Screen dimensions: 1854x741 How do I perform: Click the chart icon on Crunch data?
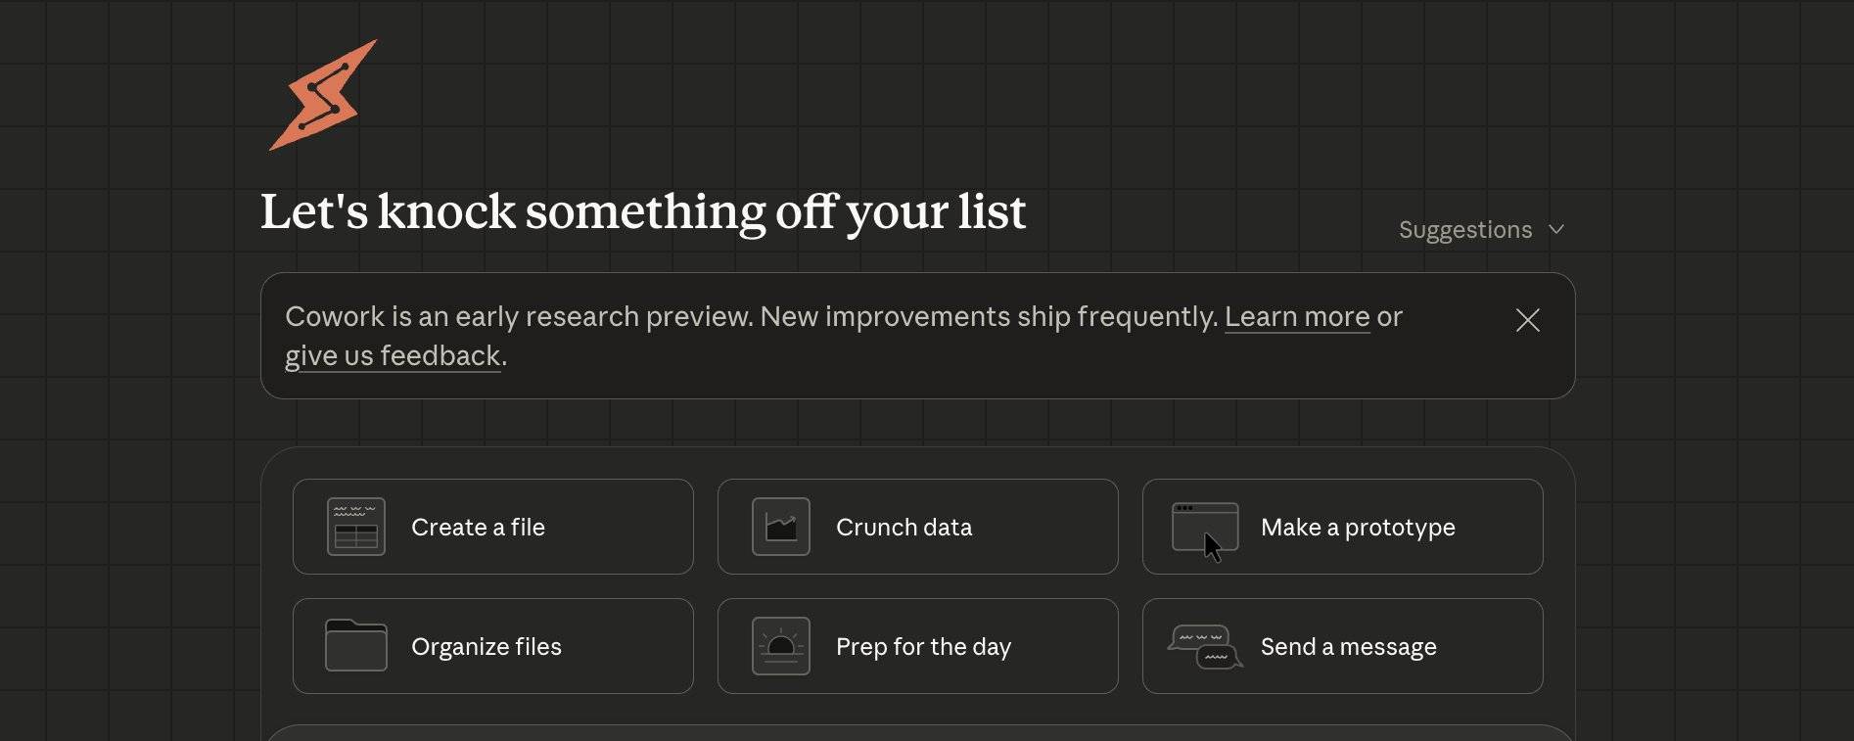click(x=780, y=527)
